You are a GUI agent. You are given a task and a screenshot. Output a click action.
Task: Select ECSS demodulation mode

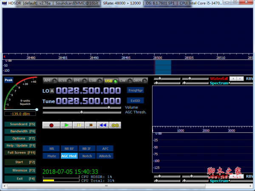pyautogui.click(x=65, y=81)
